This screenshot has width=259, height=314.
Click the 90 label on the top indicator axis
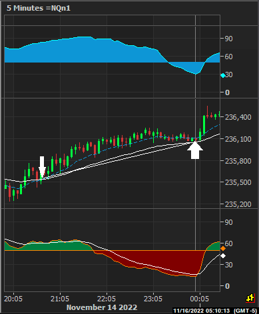tap(228, 39)
